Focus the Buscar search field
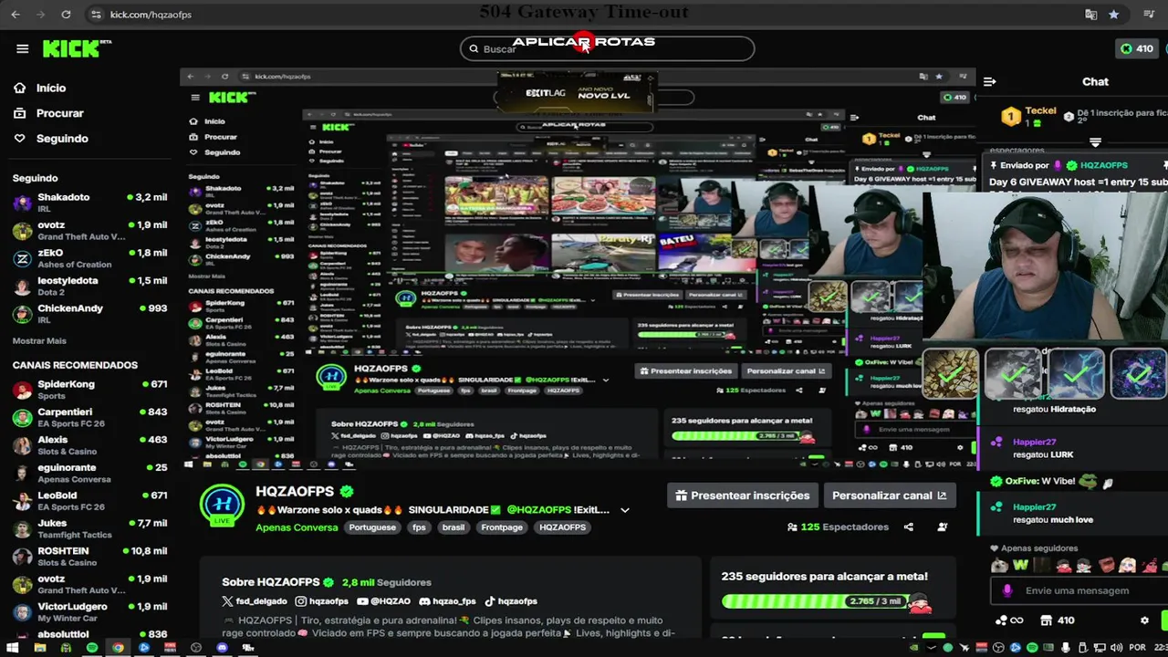 point(607,48)
